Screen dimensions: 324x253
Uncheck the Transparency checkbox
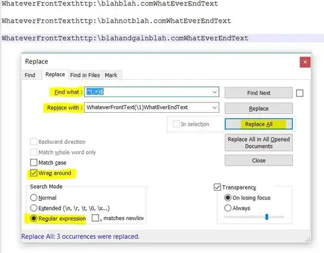click(217, 187)
